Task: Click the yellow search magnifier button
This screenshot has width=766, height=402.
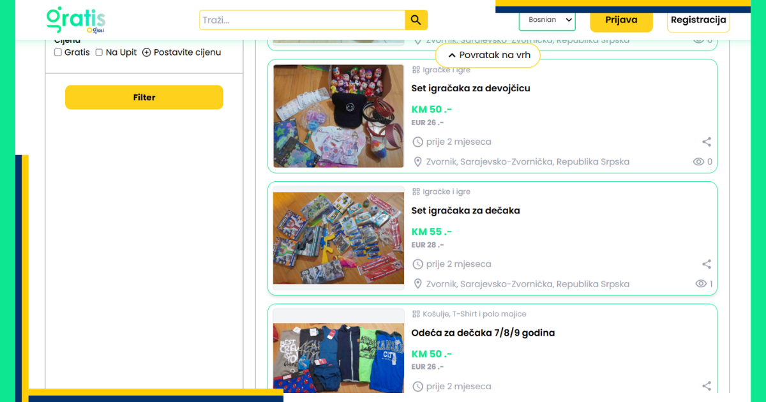Action: [416, 20]
